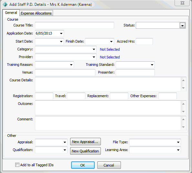
Task: Click into the Course Title field
Action: [x=74, y=25]
